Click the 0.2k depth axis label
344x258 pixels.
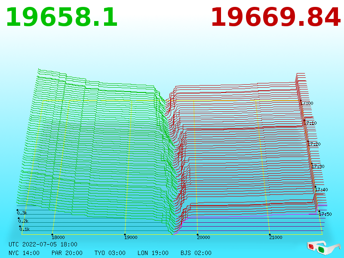(x=24, y=221)
